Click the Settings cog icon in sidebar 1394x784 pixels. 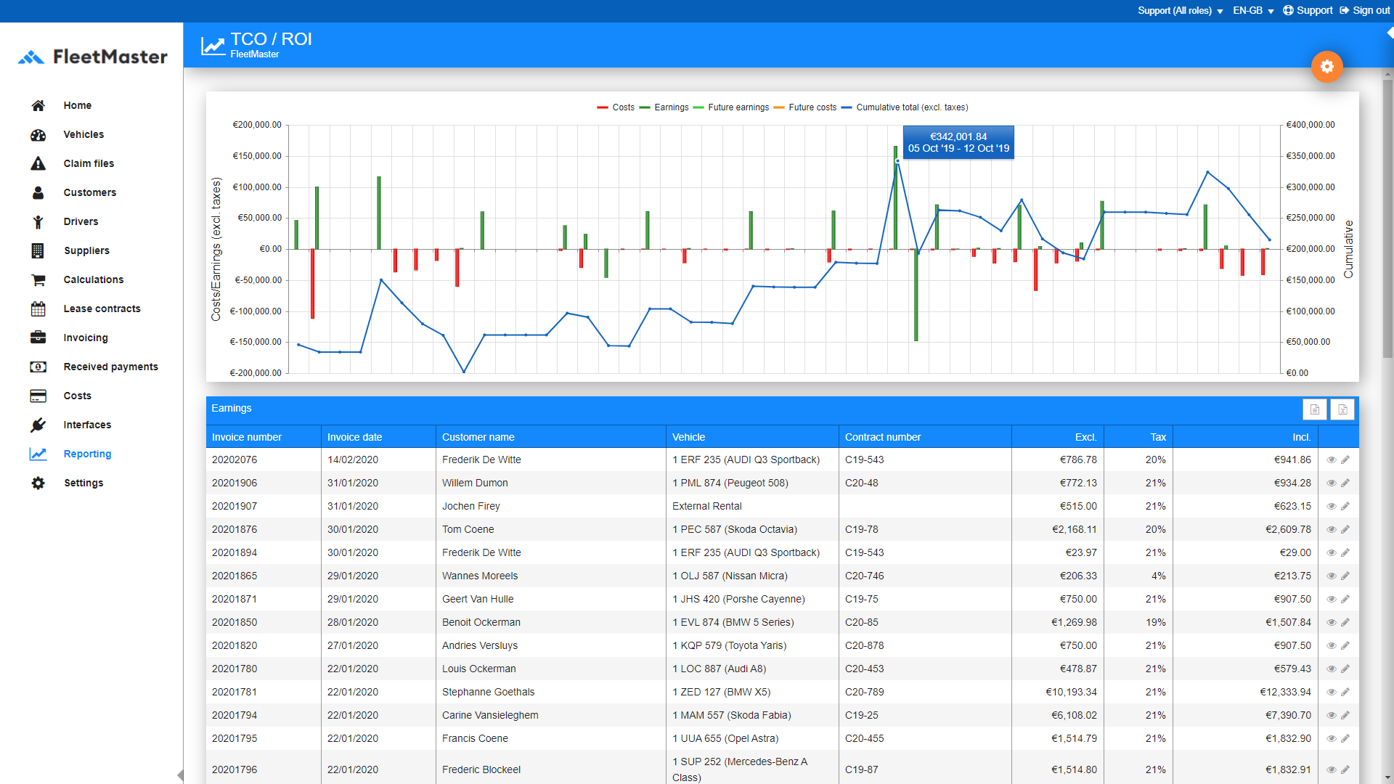(38, 483)
